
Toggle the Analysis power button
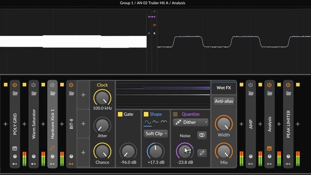pos(269,85)
